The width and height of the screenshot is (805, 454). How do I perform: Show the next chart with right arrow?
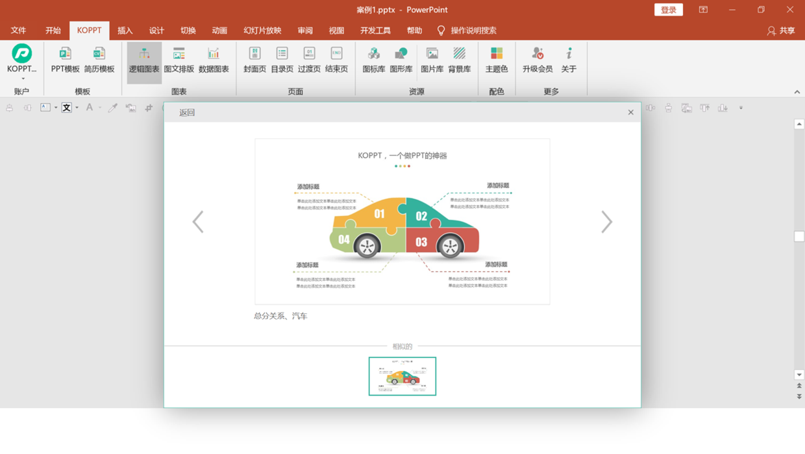pos(606,222)
